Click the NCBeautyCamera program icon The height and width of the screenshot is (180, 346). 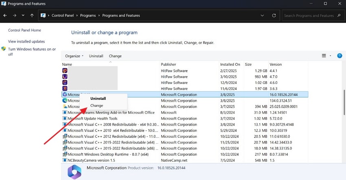pyautogui.click(x=65, y=160)
